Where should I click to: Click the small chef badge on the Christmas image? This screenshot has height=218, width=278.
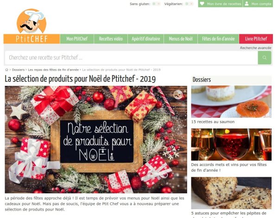pyautogui.click(x=178, y=95)
